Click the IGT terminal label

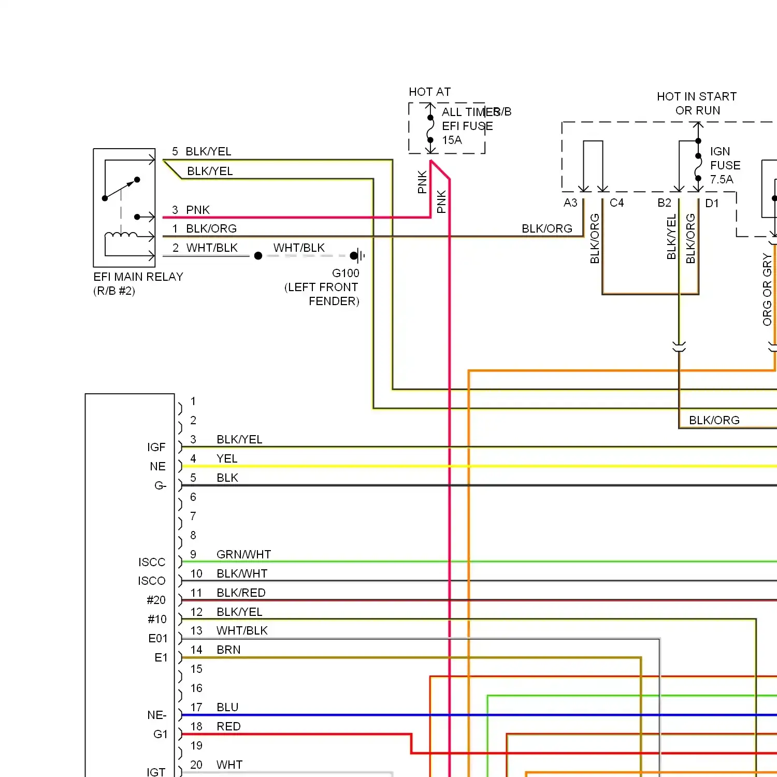point(156,772)
